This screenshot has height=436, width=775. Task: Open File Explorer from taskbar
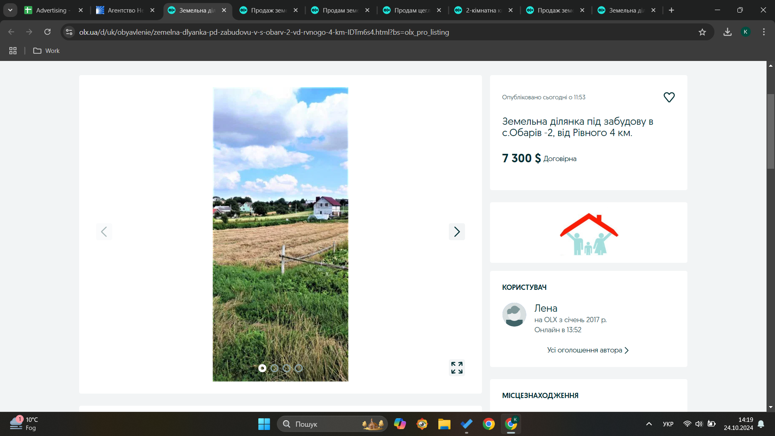444,424
